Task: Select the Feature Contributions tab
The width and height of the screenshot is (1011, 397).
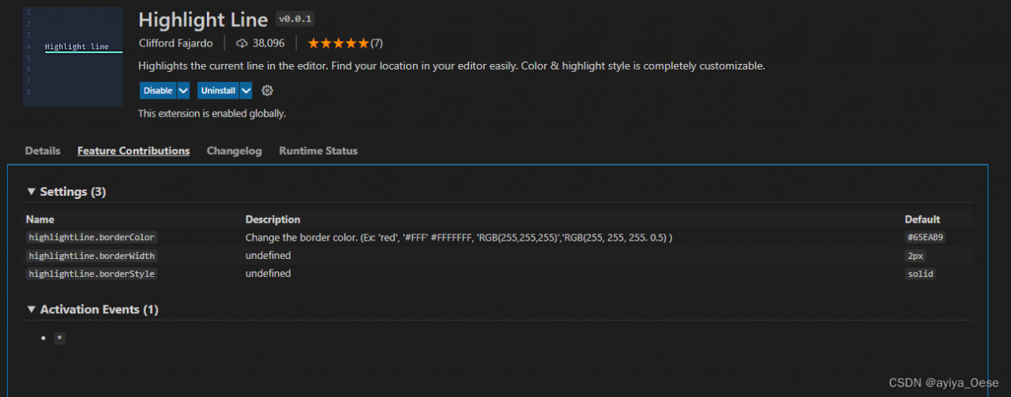Action: coord(133,151)
